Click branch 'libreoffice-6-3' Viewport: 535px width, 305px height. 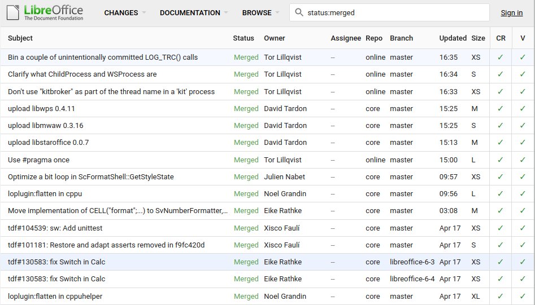pyautogui.click(x=412, y=262)
